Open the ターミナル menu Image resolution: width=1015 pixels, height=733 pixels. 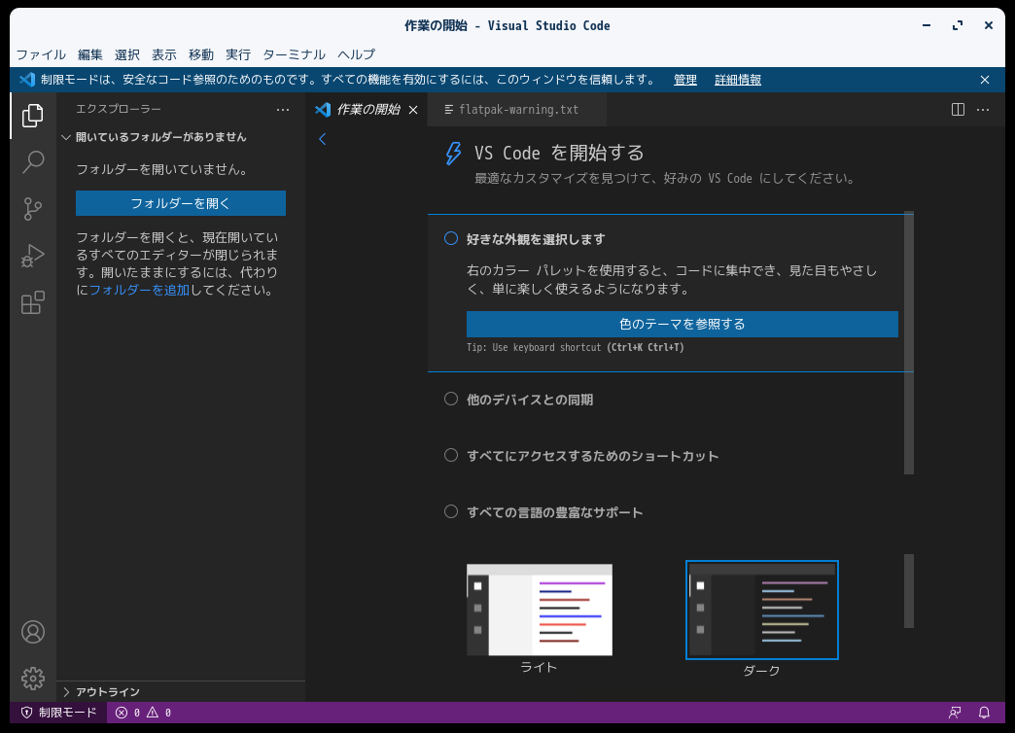[294, 54]
